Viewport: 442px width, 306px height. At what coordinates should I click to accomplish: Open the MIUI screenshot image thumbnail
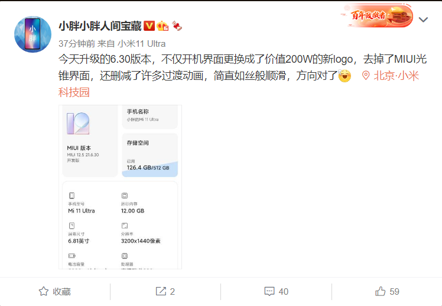(120, 187)
